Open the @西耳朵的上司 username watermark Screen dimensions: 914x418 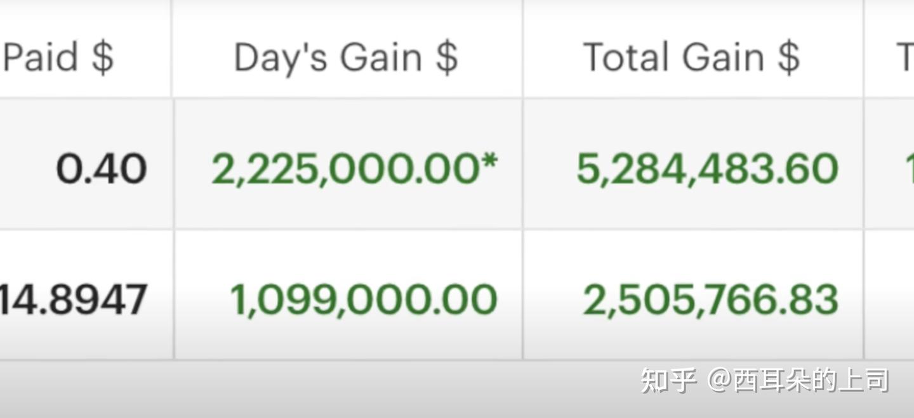798,381
